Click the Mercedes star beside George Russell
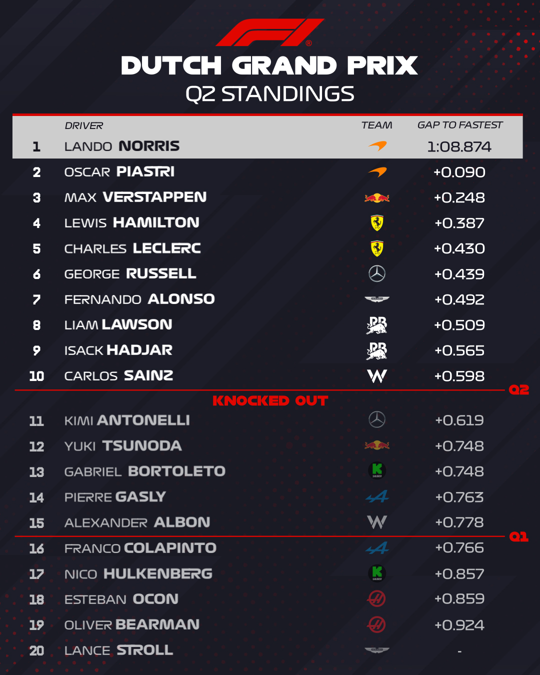This screenshot has height=675, width=540. click(377, 273)
